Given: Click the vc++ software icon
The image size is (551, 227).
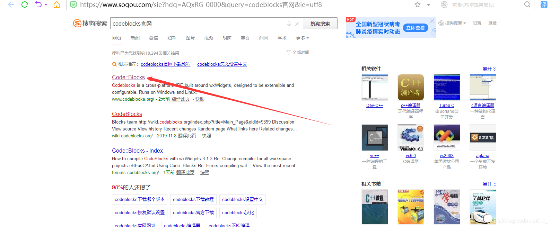Looking at the screenshot, I should 375,138.
